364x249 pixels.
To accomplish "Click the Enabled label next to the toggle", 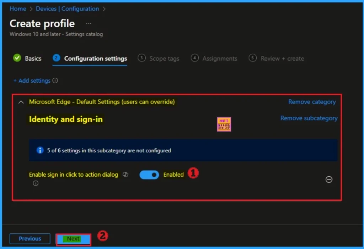I will [173, 175].
